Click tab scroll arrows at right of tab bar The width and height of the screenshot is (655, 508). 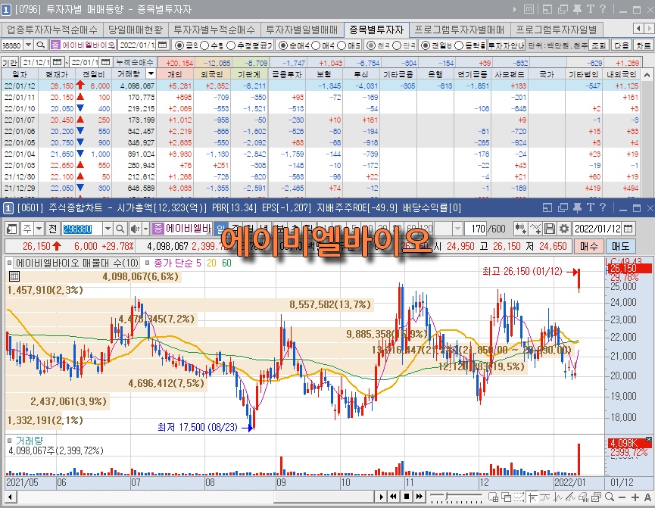click(x=644, y=29)
